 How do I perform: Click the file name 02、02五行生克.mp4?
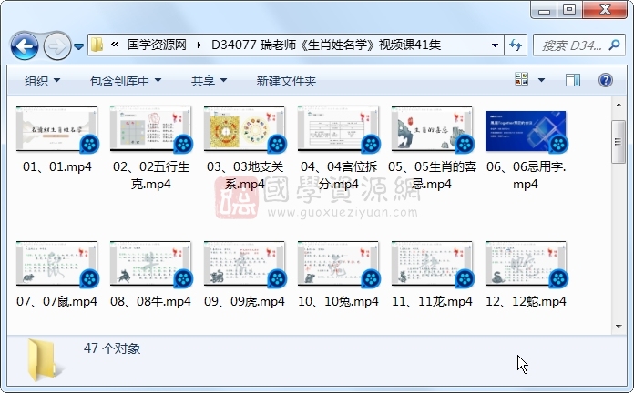click(x=151, y=176)
